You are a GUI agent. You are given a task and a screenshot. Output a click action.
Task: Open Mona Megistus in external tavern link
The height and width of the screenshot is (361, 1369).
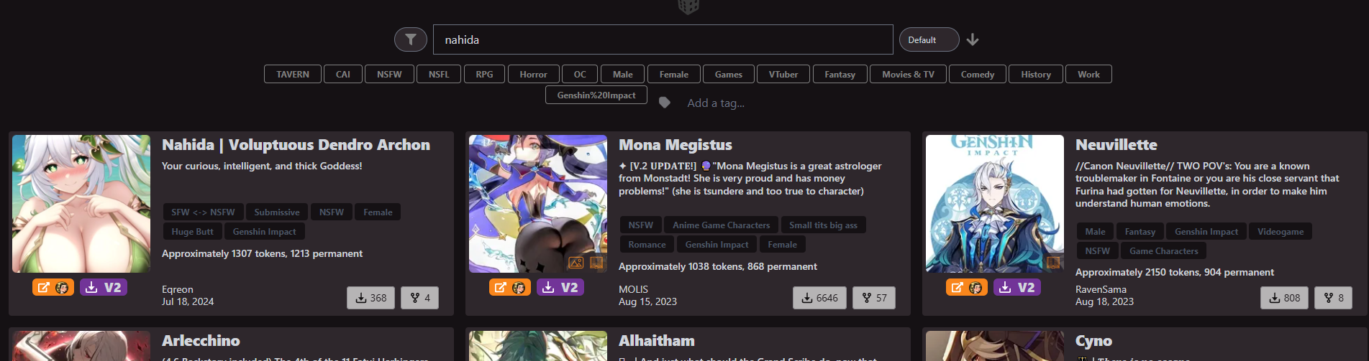tap(510, 287)
